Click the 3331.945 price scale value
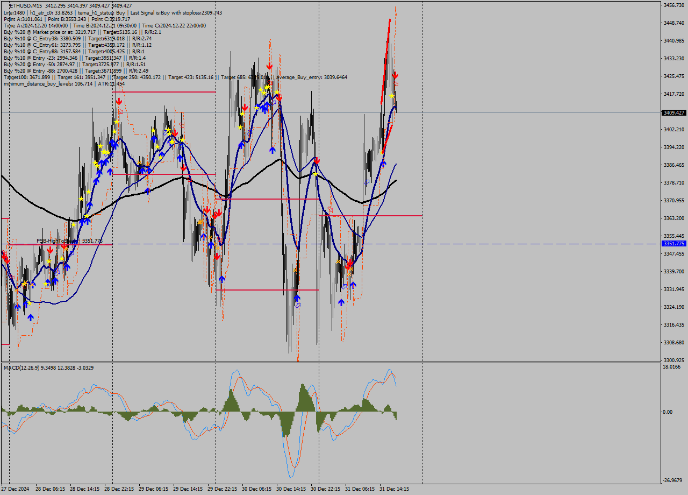 673,289
